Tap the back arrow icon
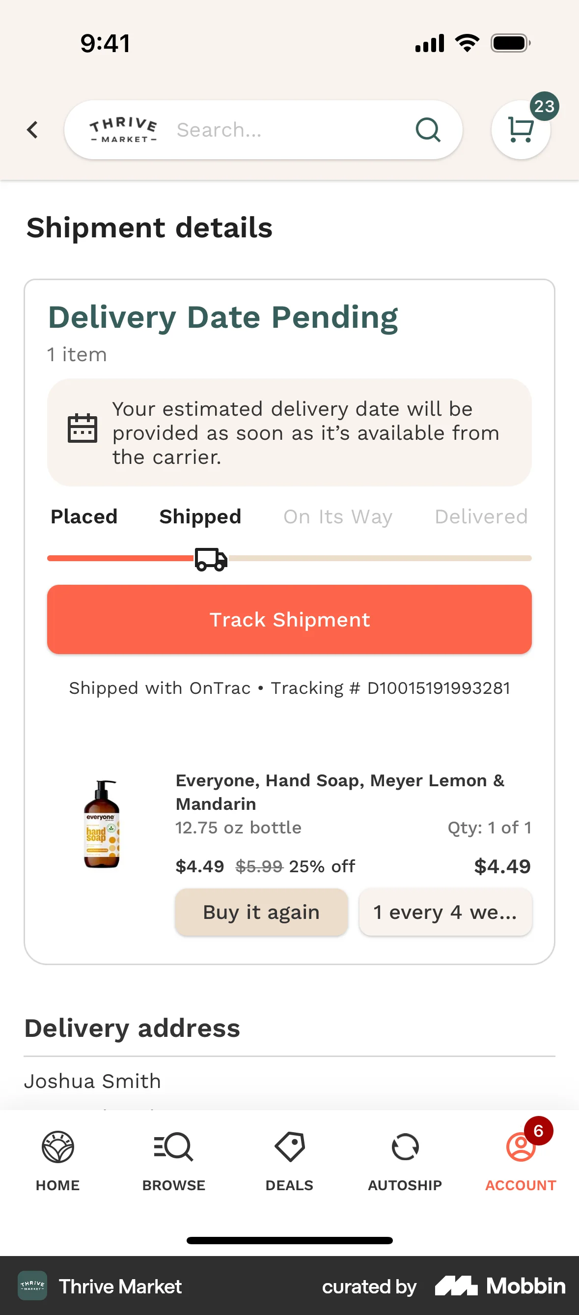The height and width of the screenshot is (1315, 579). (x=32, y=130)
